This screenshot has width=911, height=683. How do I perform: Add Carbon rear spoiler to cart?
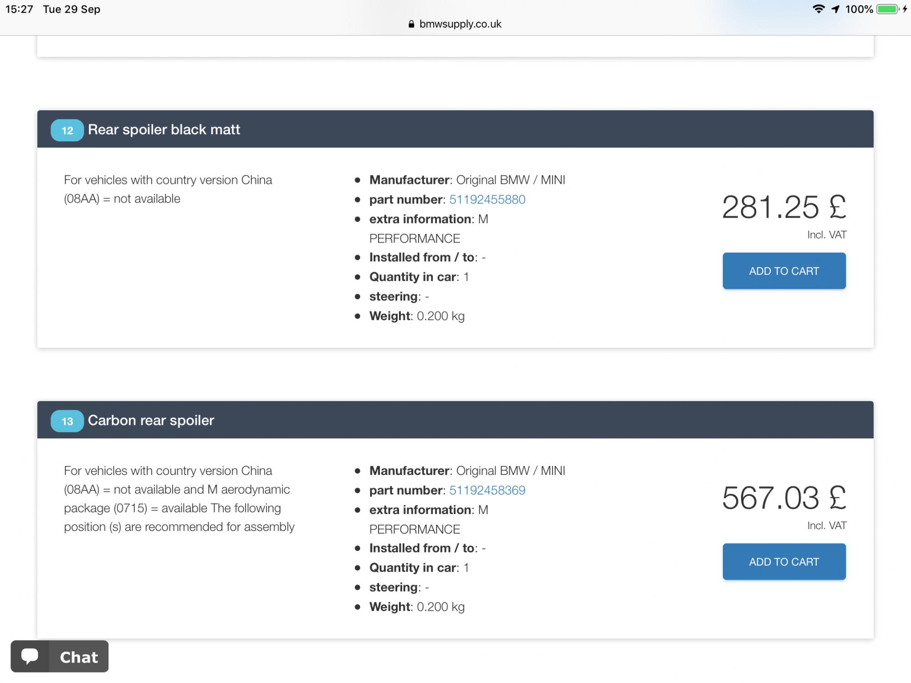pos(784,561)
